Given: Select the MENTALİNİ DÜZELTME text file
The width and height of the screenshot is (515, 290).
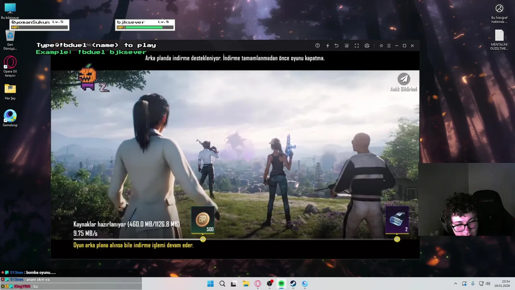Looking at the screenshot, I should pos(499,40).
